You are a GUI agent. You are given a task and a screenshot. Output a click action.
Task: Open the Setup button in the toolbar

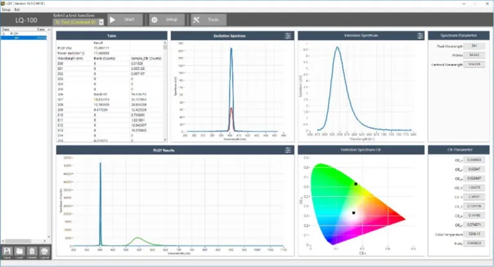(x=166, y=19)
